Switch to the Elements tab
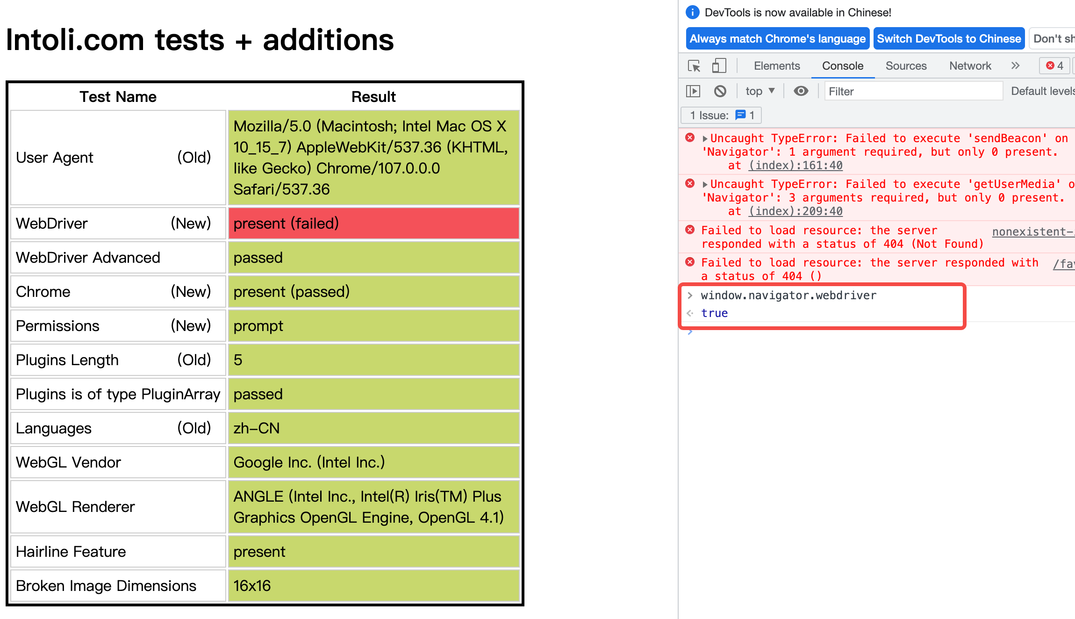 tap(777, 66)
